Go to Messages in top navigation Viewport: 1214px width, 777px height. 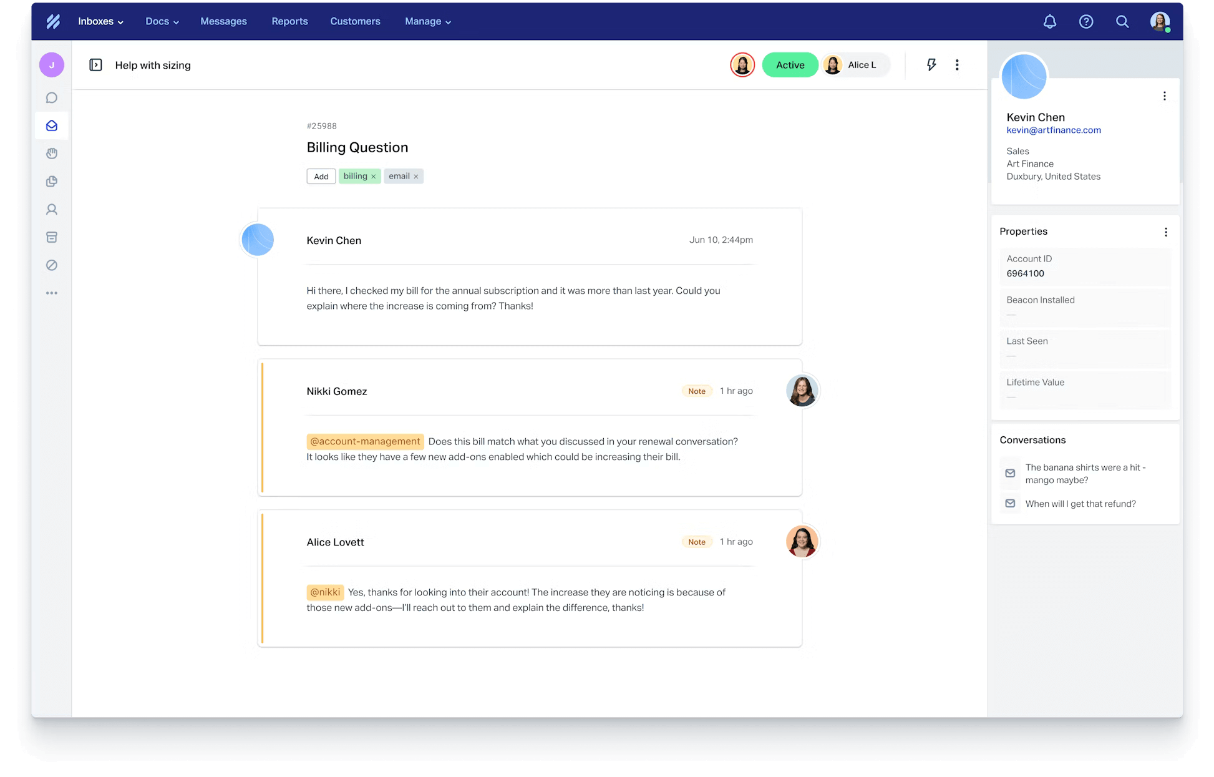coord(223,22)
